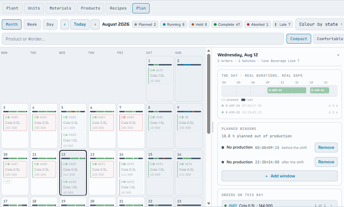
Task: Switch to the Products tab
Action: point(90,8)
